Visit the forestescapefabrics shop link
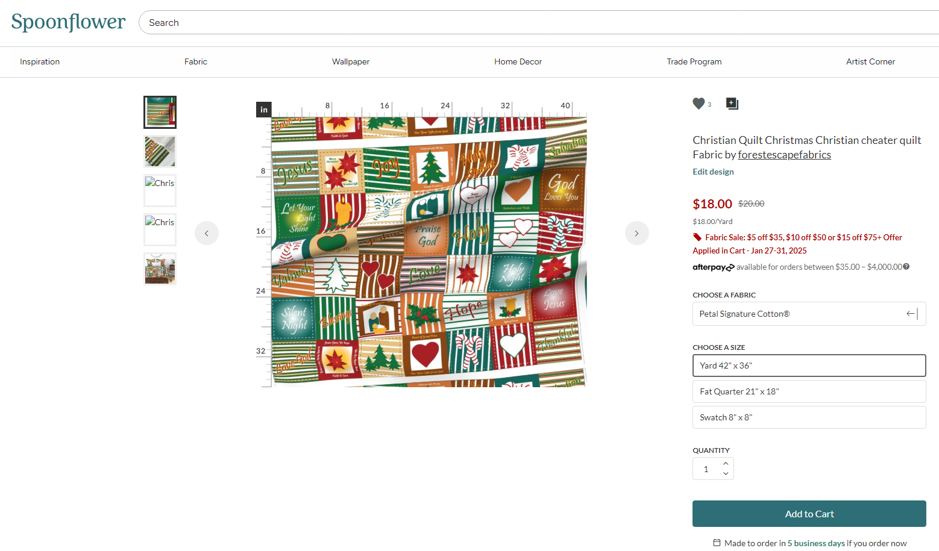 click(x=784, y=154)
